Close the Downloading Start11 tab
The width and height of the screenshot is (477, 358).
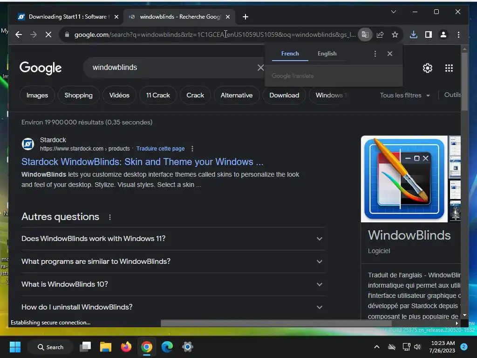coord(116,17)
